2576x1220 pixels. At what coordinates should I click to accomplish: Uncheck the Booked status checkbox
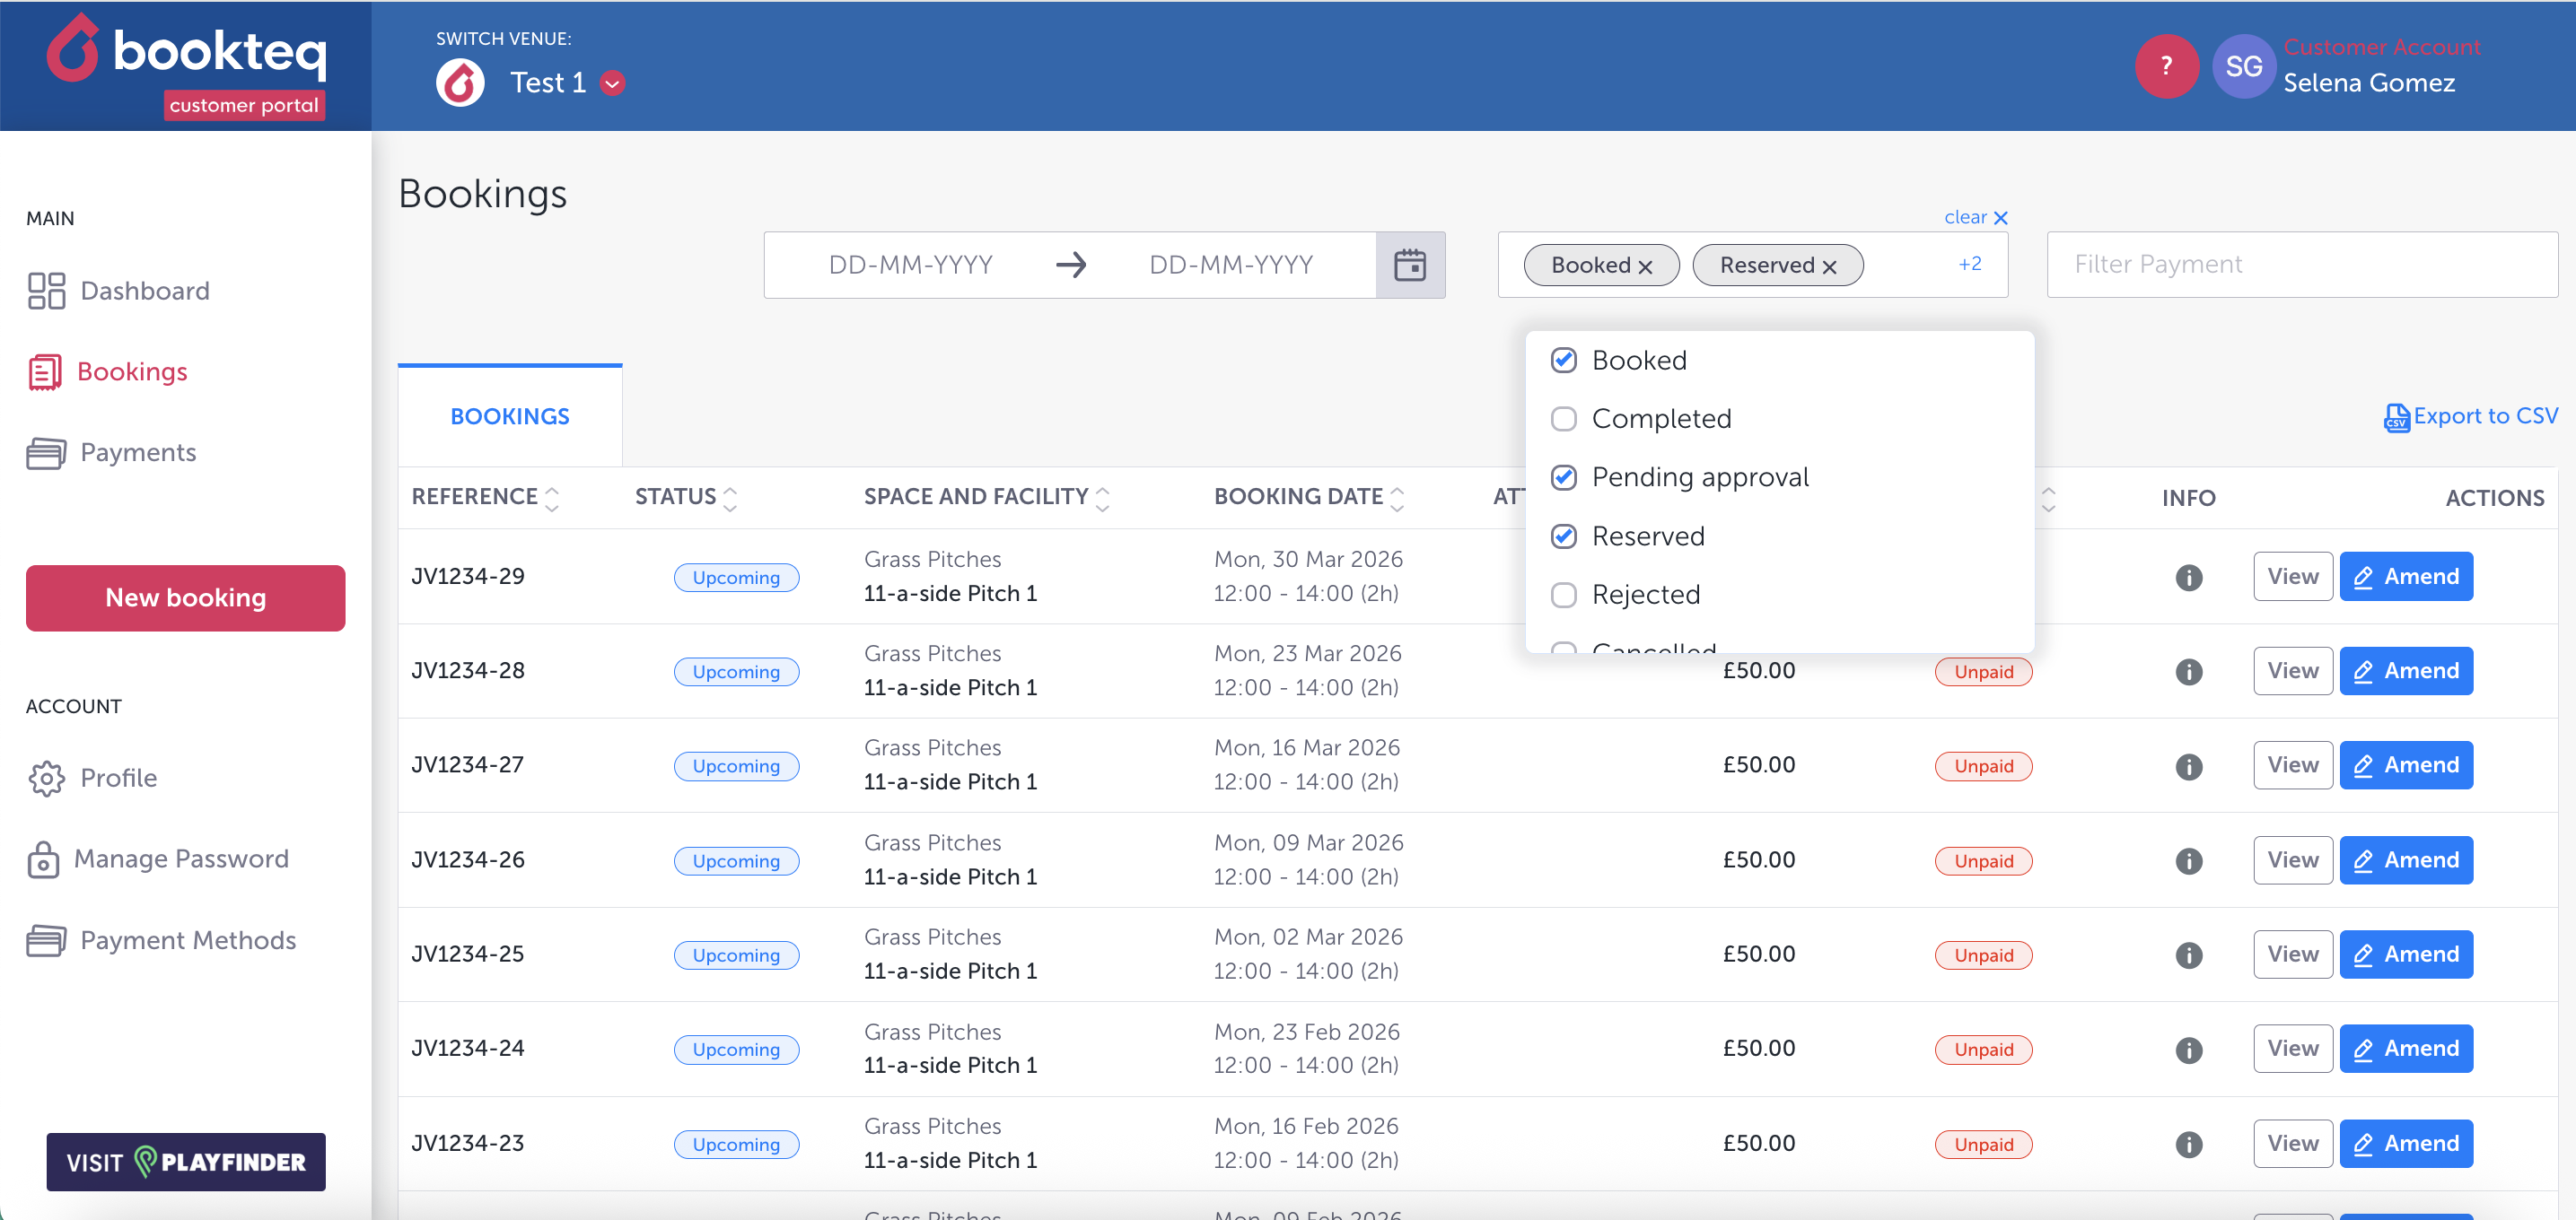[1563, 361]
